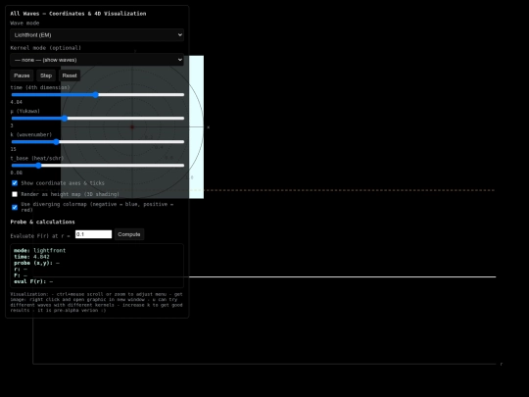The image size is (529, 397).
Task: Click the 'mode: lightfront' readout line
Action: (x=40, y=251)
